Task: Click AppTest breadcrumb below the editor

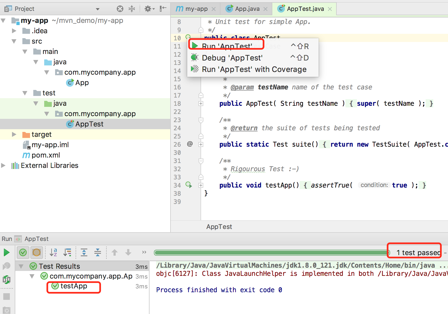Action: pyautogui.click(x=219, y=227)
